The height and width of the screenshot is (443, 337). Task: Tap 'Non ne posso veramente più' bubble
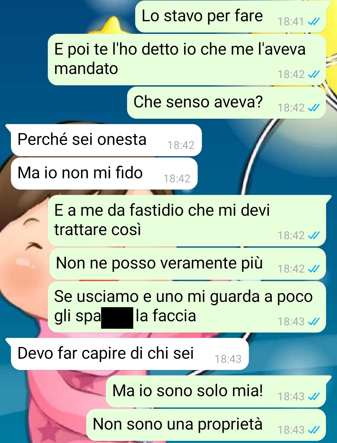(x=188, y=264)
